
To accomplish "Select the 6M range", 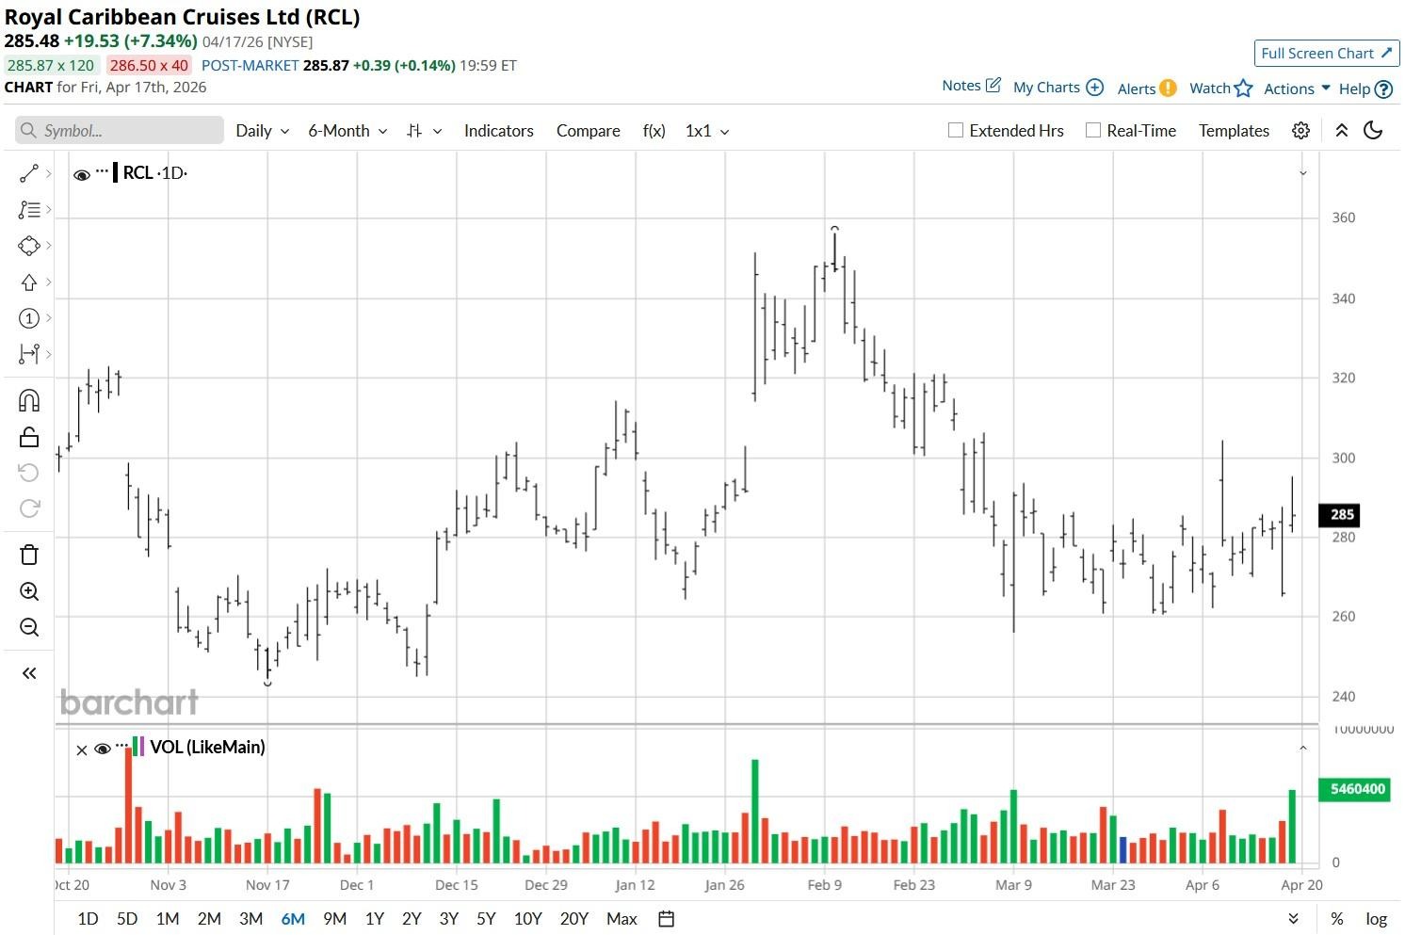I will tap(293, 919).
